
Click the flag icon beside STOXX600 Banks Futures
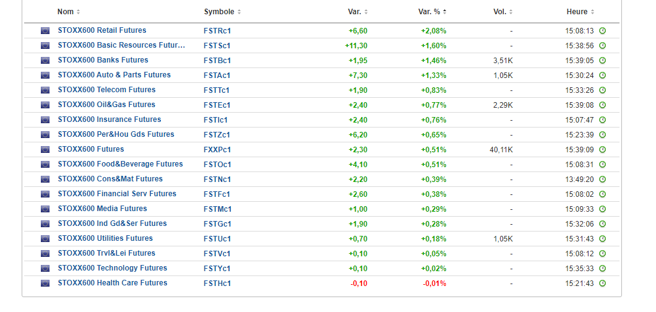pos(45,60)
